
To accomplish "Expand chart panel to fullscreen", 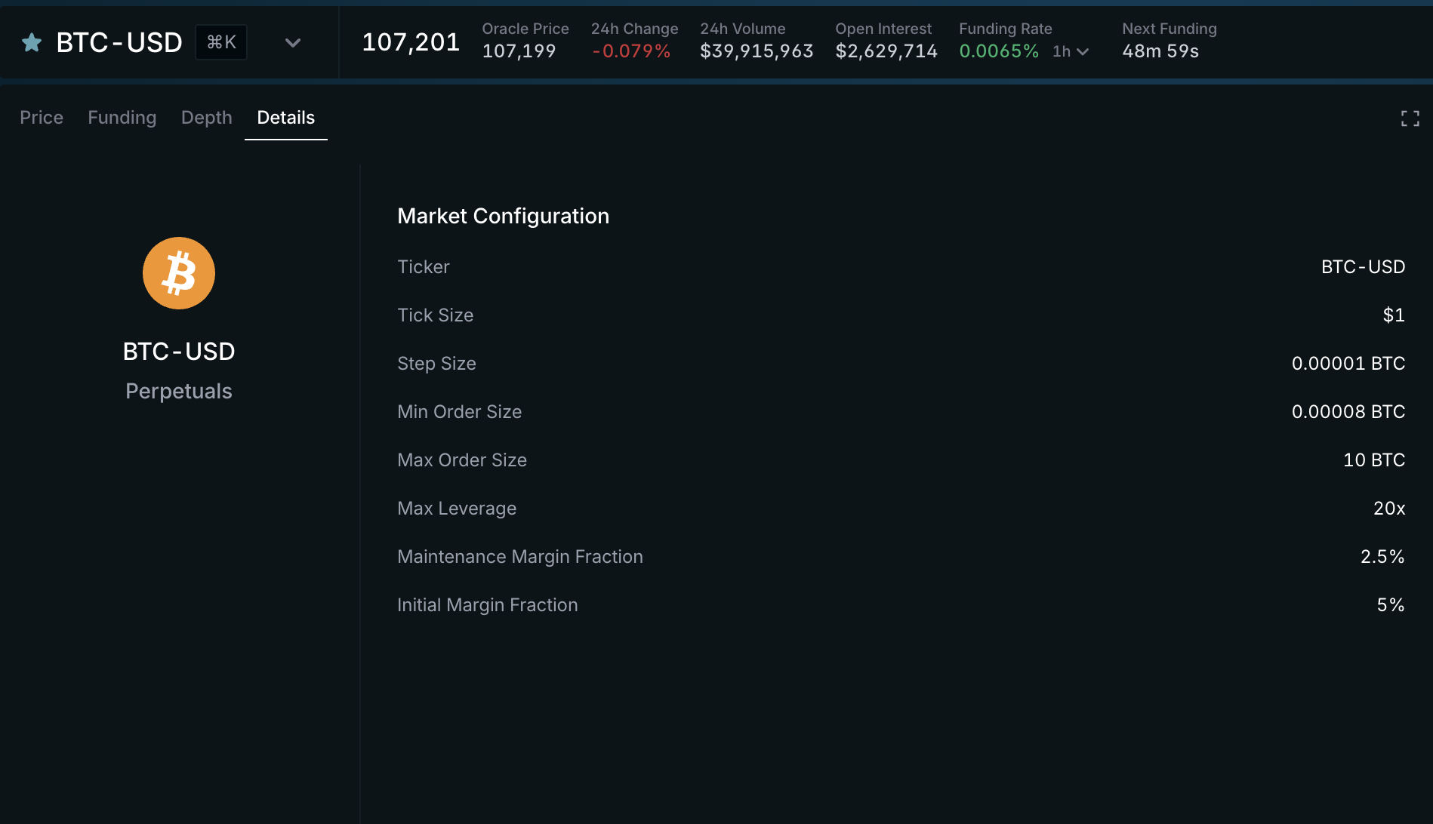I will coord(1410,118).
